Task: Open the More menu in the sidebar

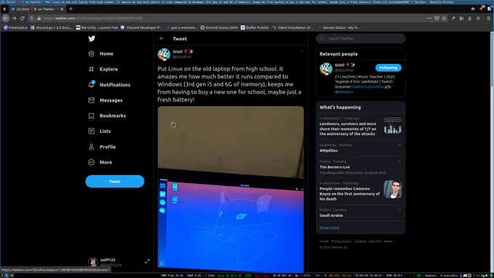Action: 100,162
